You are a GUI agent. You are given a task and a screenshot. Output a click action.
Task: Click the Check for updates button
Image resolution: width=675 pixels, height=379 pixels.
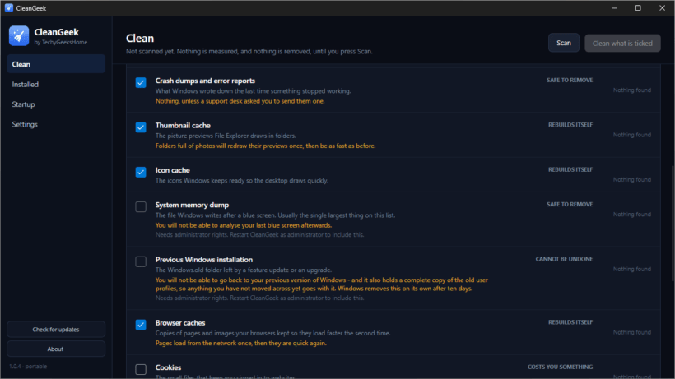click(x=56, y=330)
